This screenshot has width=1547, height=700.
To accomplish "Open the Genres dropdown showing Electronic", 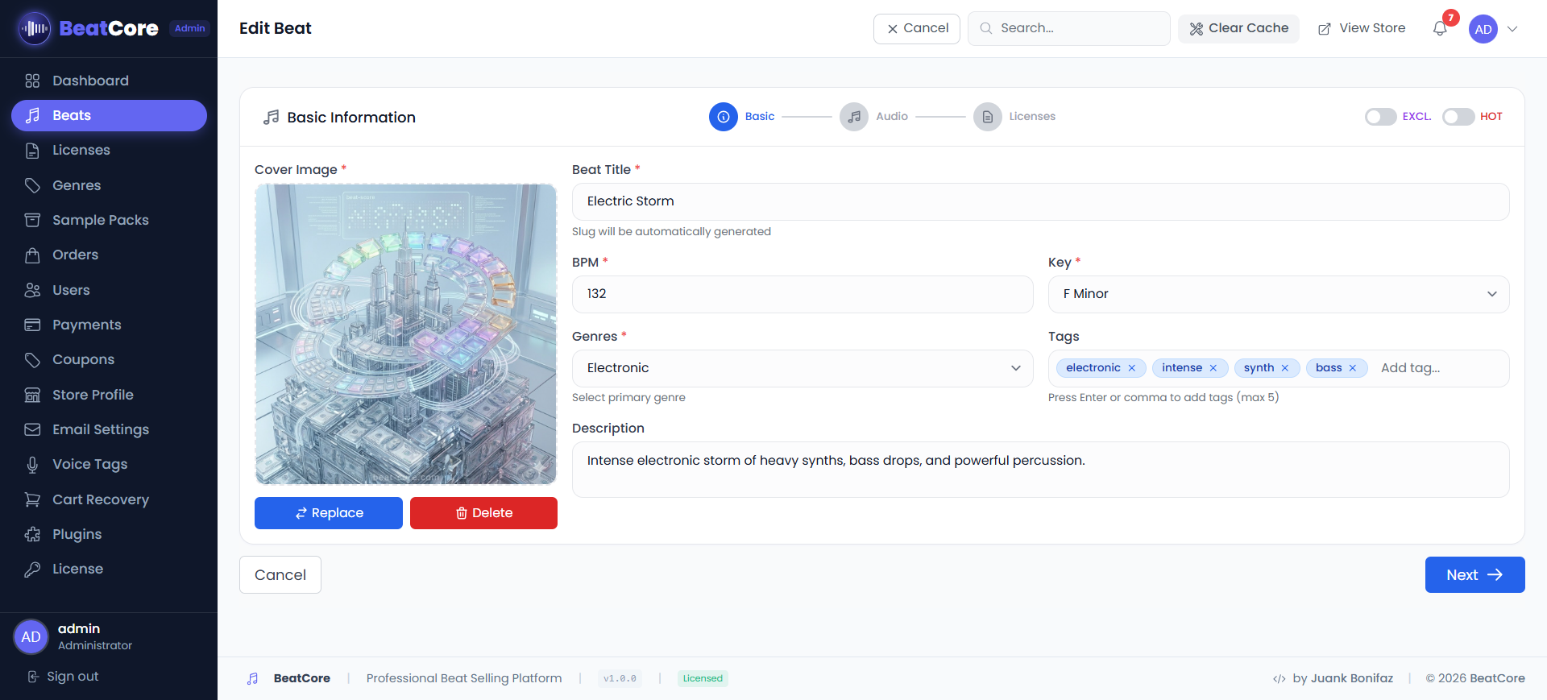I will [x=802, y=368].
